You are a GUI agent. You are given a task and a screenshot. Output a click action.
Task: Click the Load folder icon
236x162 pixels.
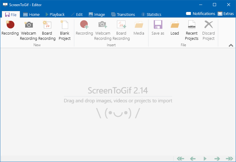click(x=175, y=28)
